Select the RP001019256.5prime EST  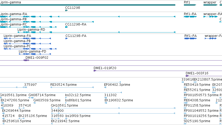185,119
